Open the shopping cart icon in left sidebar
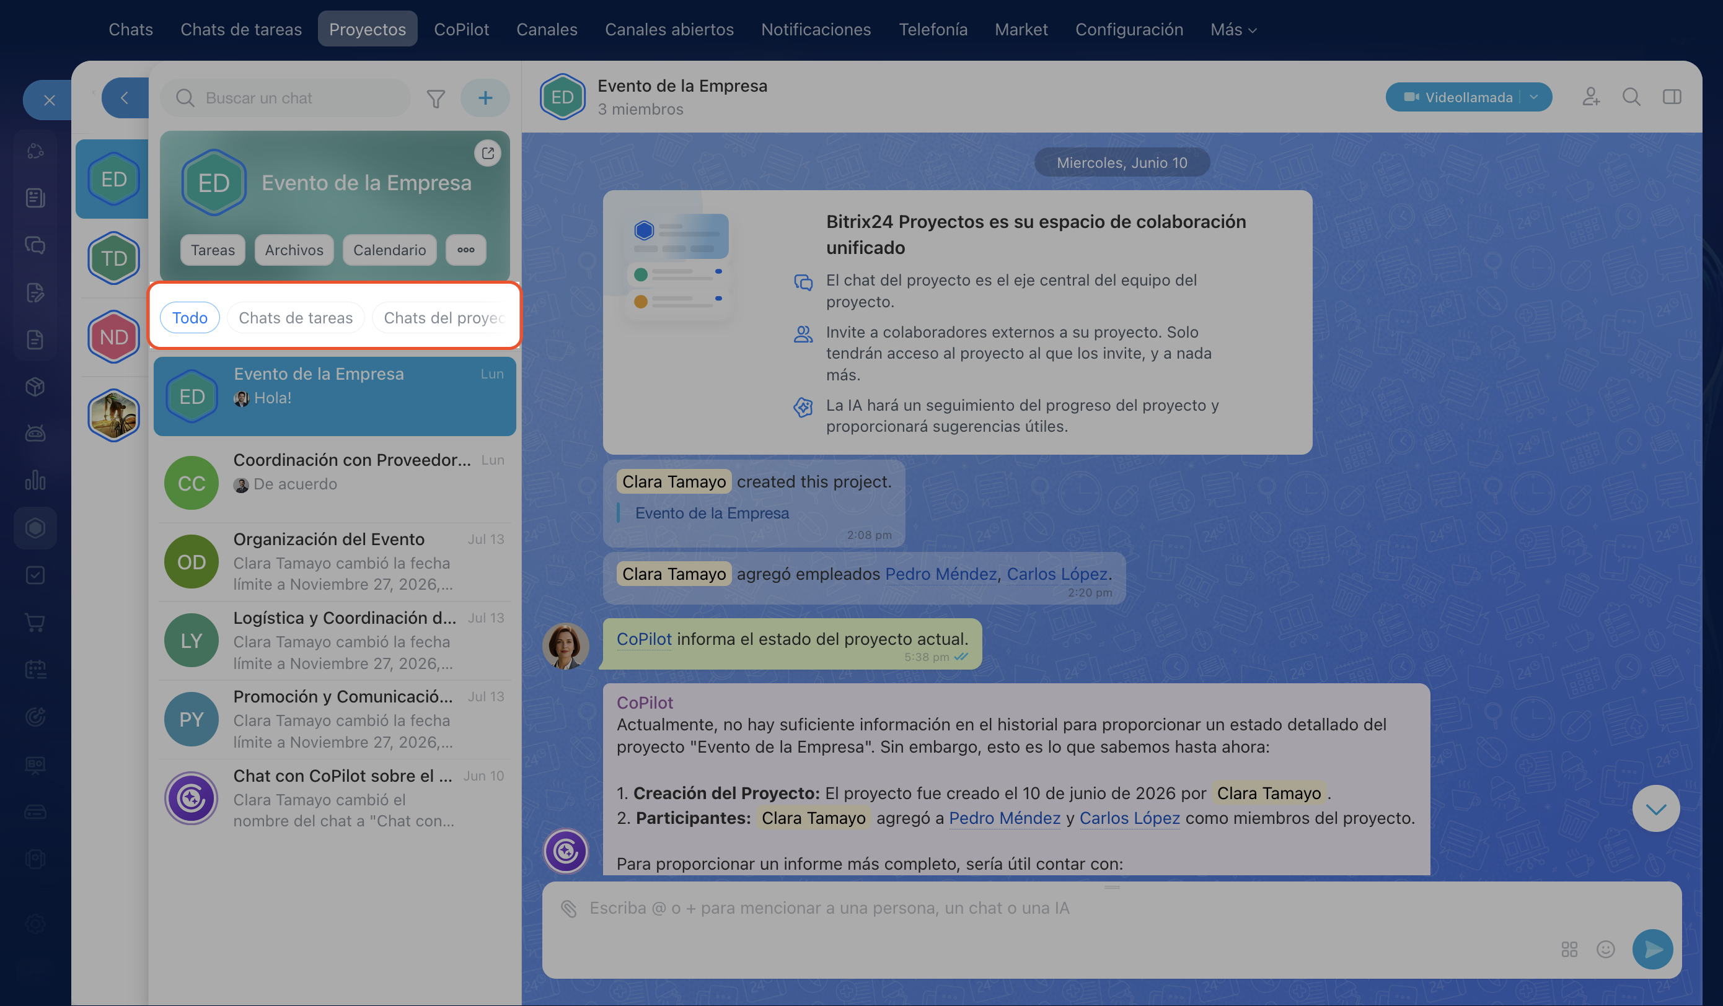This screenshot has height=1006, width=1723. [35, 623]
